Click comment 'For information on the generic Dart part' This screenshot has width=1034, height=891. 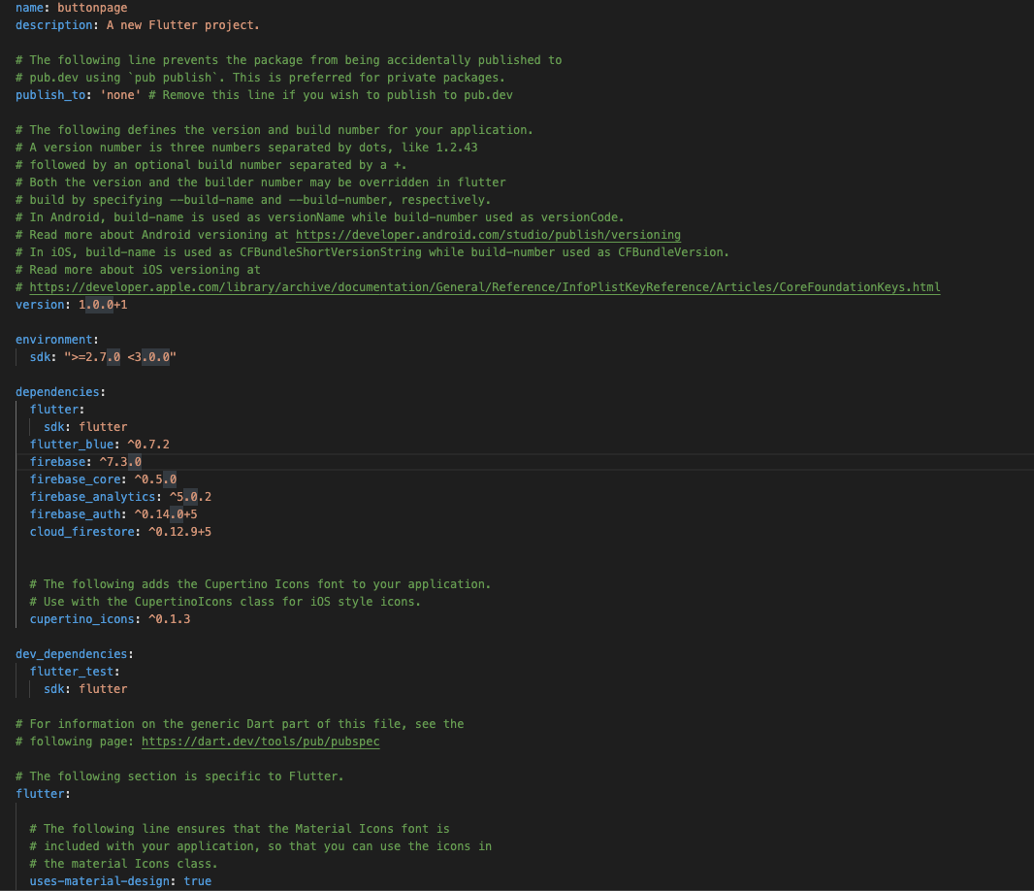[x=240, y=724]
